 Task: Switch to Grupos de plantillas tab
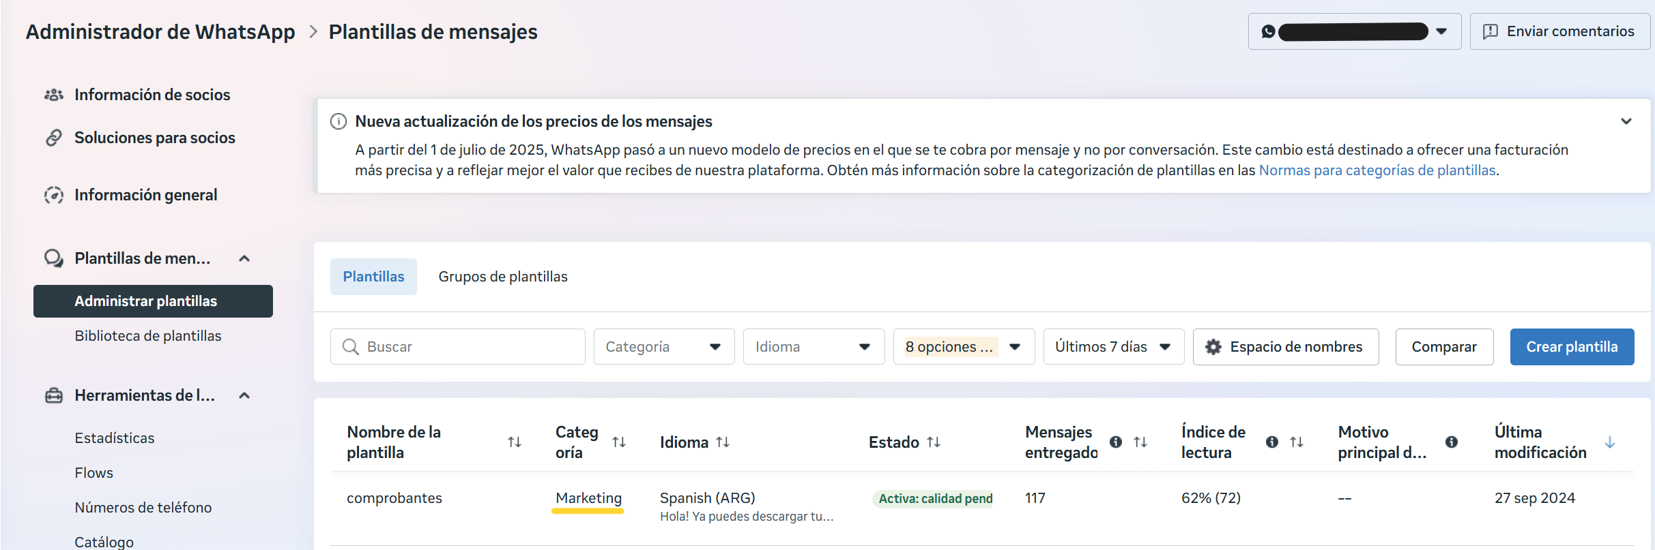coord(503,277)
